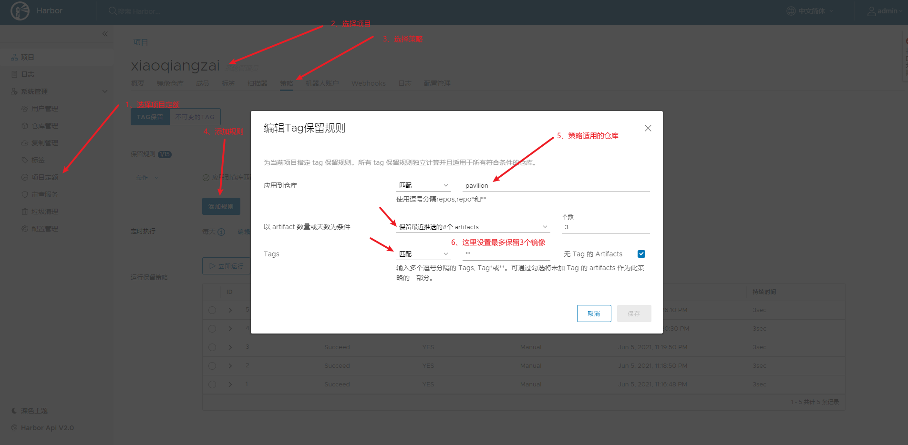
Task: Click the Harbor logo icon
Action: click(x=20, y=11)
